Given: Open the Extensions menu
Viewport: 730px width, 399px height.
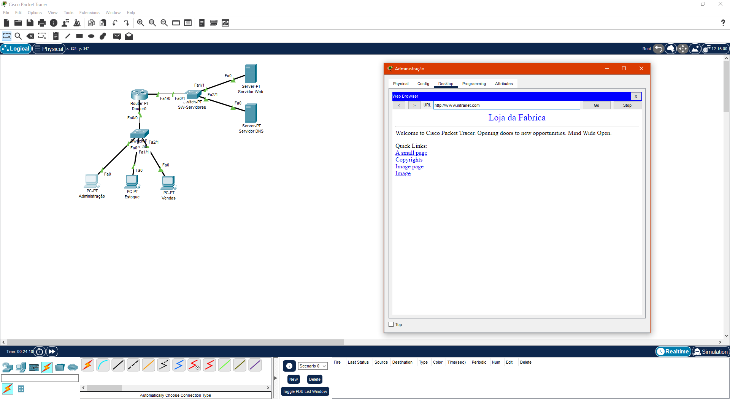Looking at the screenshot, I should point(89,13).
